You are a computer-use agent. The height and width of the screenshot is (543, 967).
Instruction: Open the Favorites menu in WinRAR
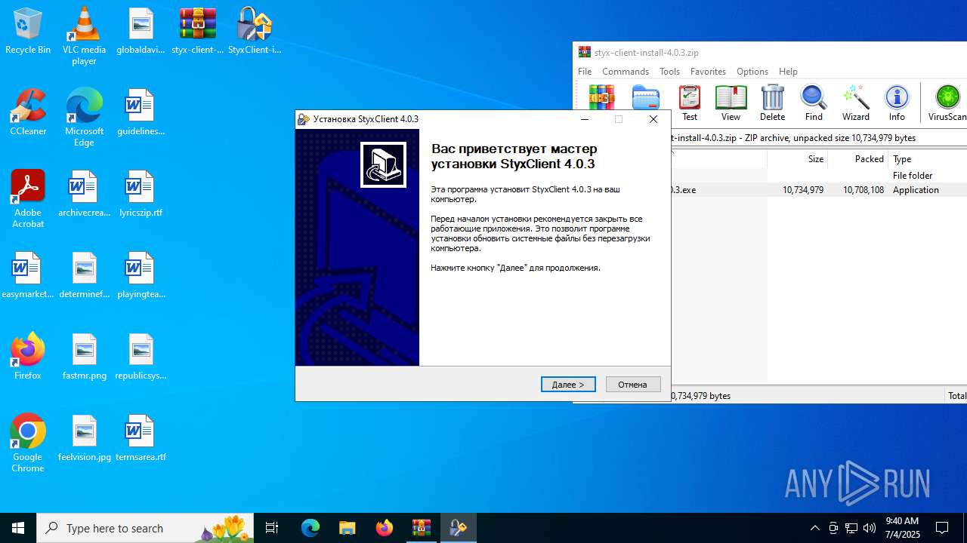click(x=708, y=72)
